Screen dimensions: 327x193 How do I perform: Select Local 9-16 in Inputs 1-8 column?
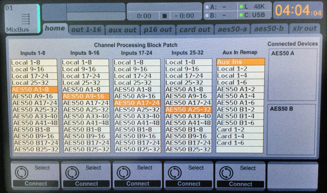coord(34,69)
